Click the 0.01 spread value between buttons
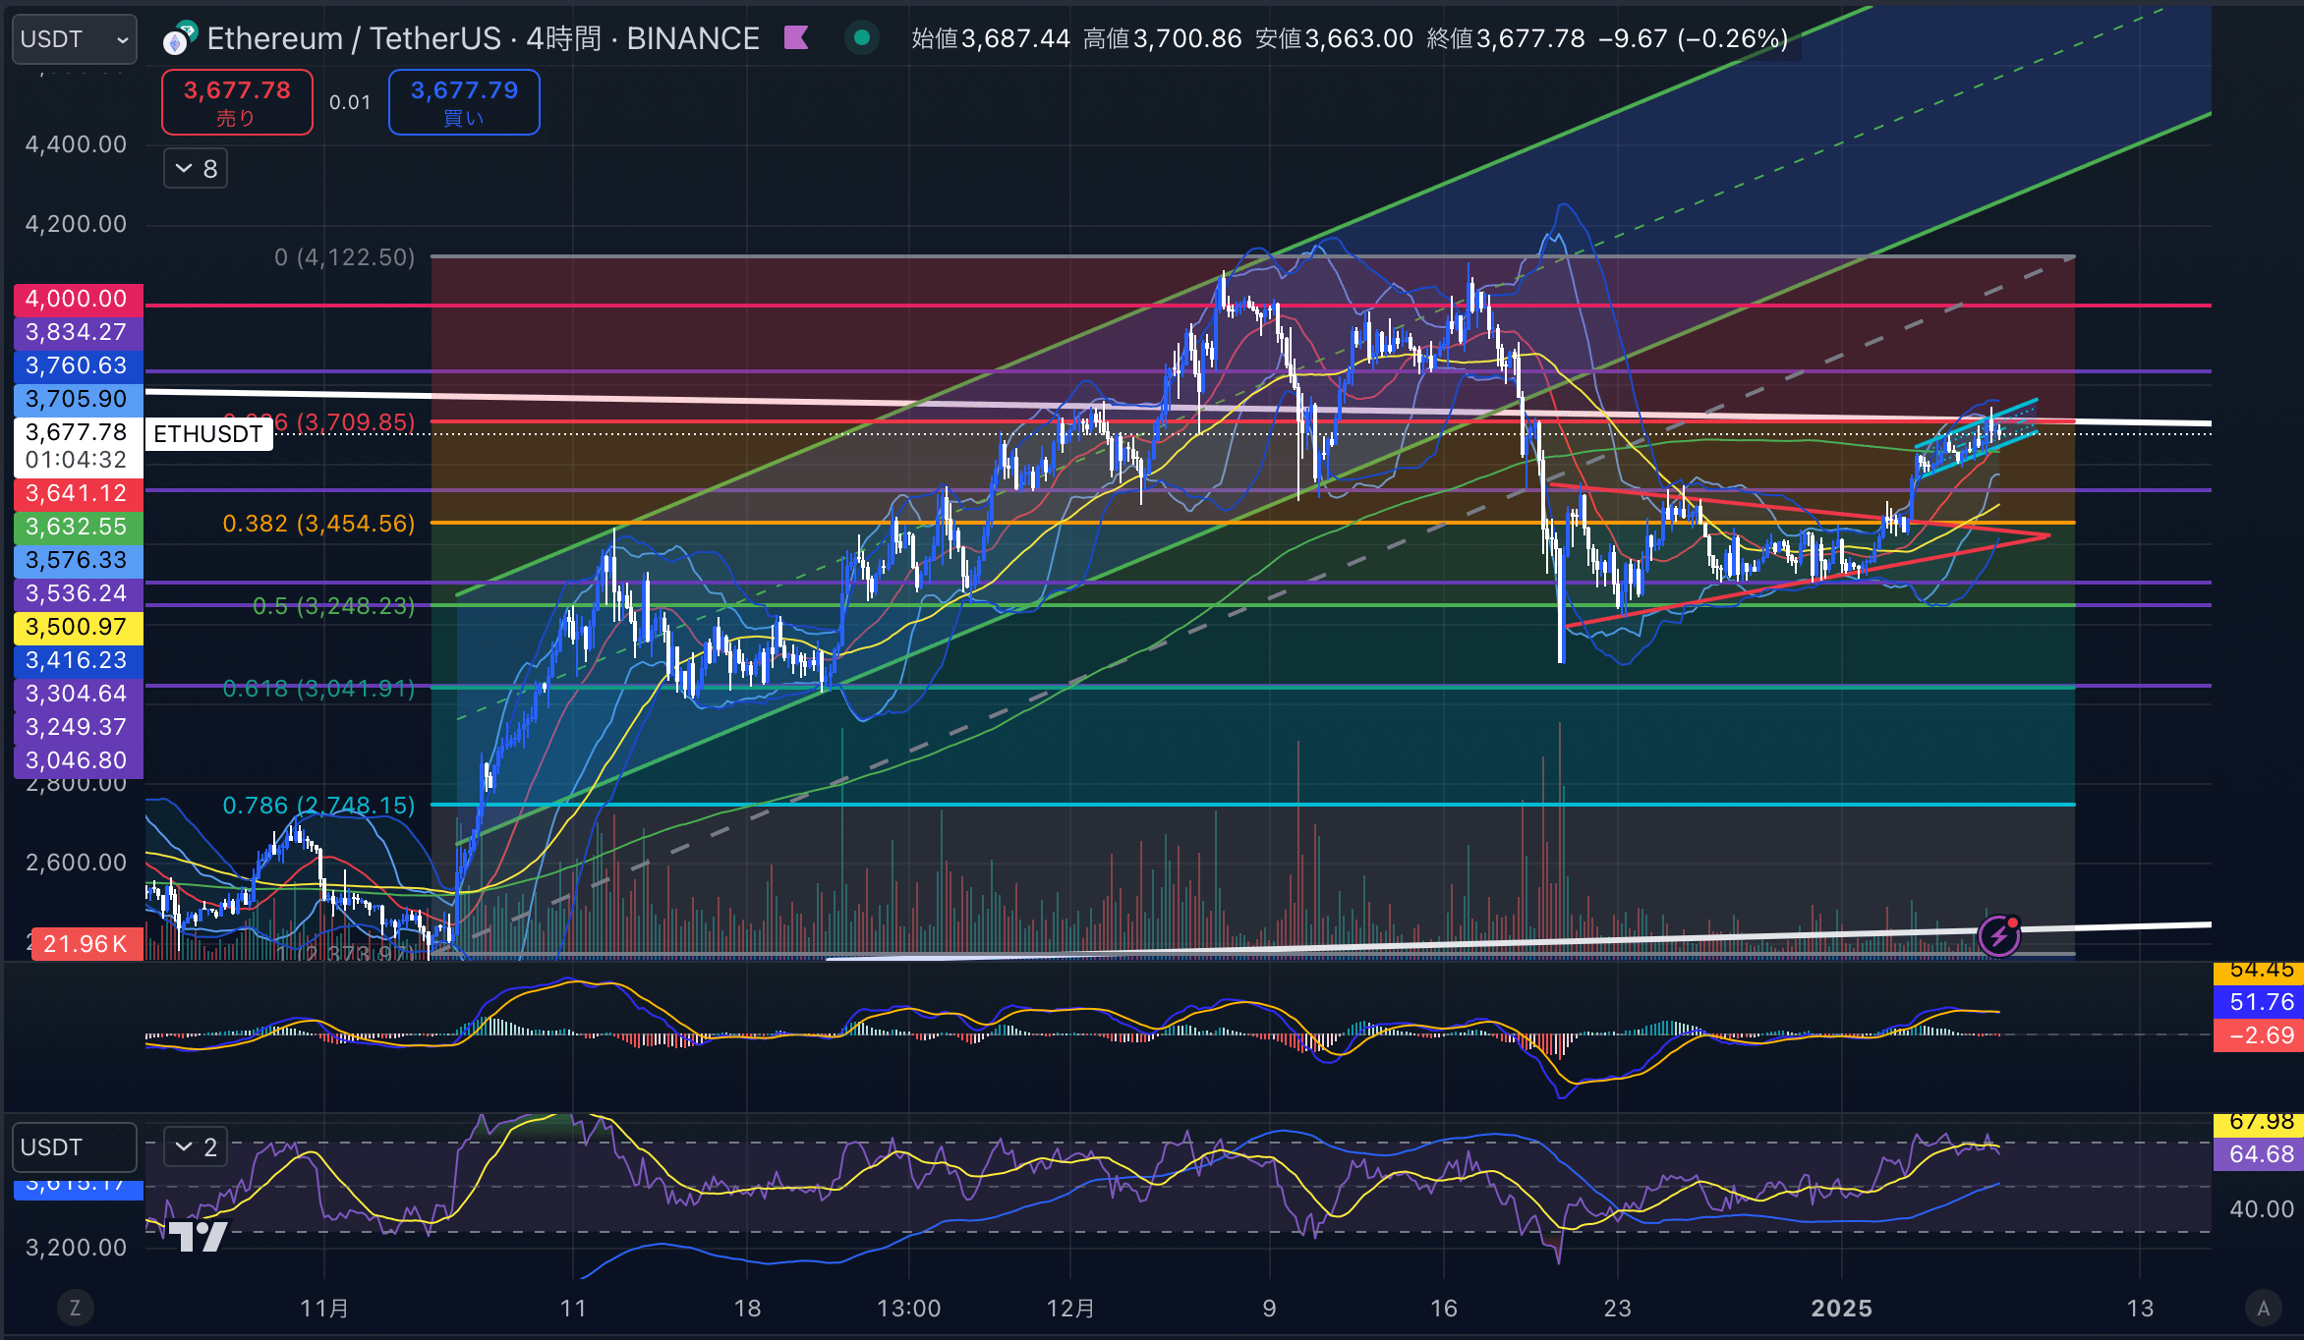The height and width of the screenshot is (1340, 2304). 350,102
